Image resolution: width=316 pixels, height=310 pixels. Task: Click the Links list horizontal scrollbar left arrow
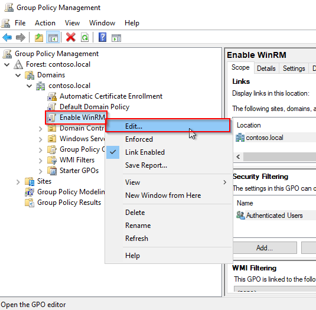(238, 156)
